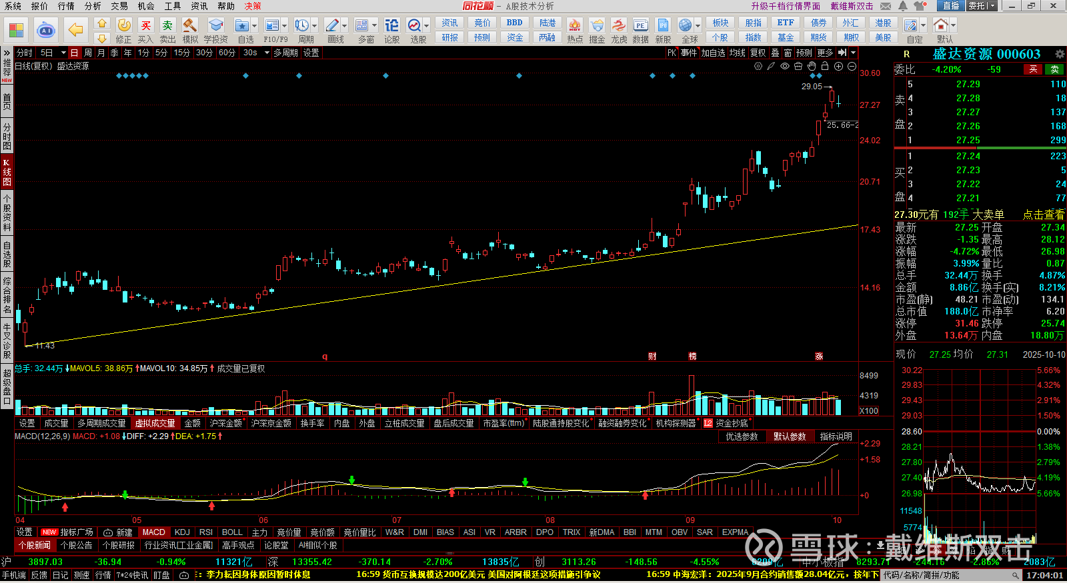
Task: Click the 指标说明 indicator description button
Action: click(836, 436)
